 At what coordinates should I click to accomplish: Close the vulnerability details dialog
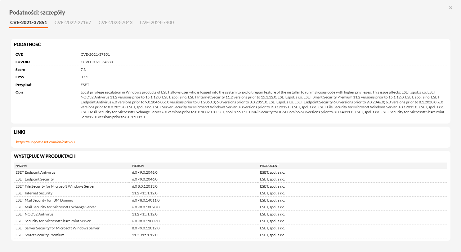(450, 8)
